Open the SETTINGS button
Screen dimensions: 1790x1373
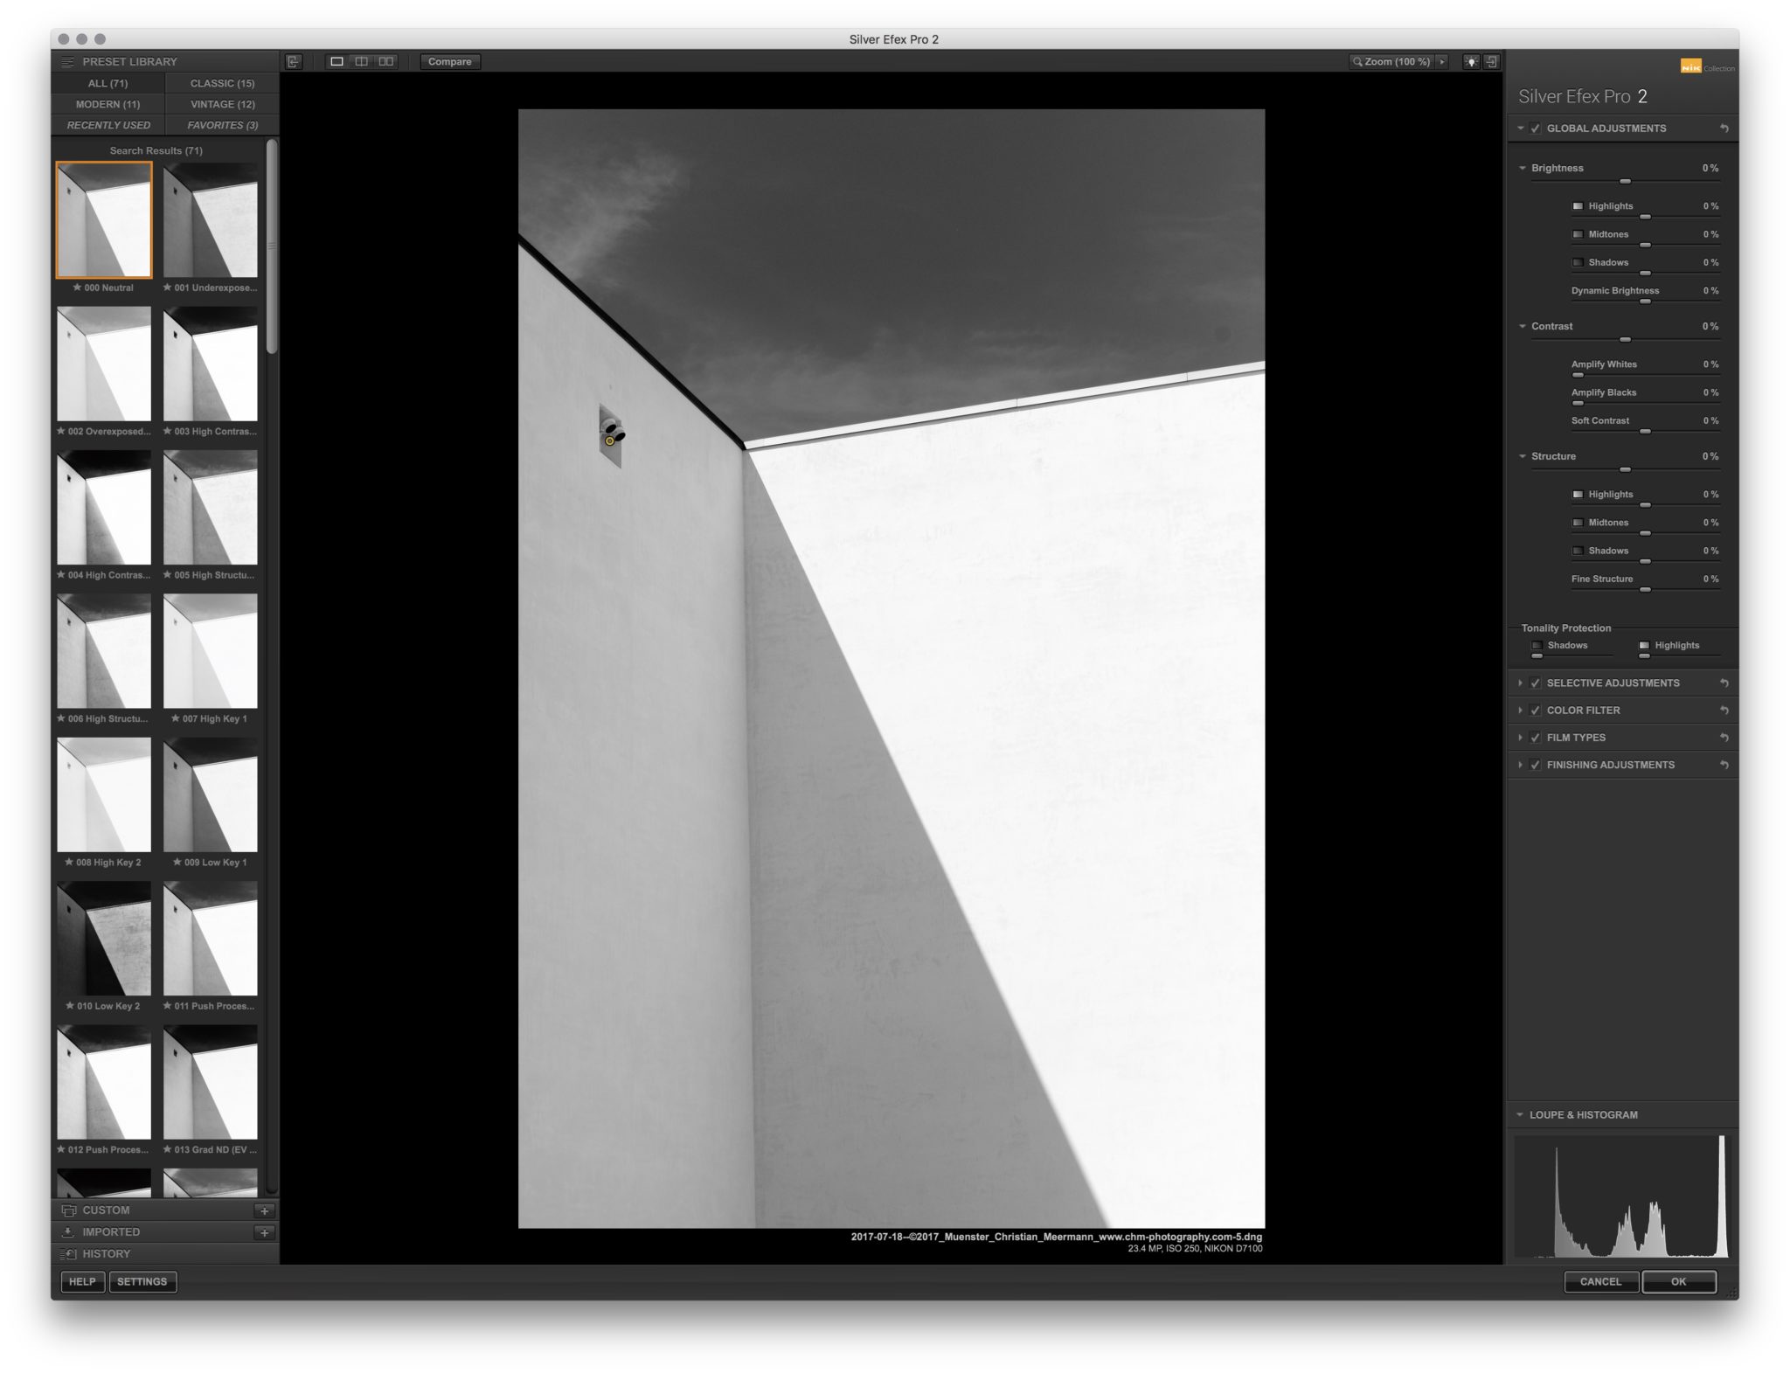coord(142,1282)
